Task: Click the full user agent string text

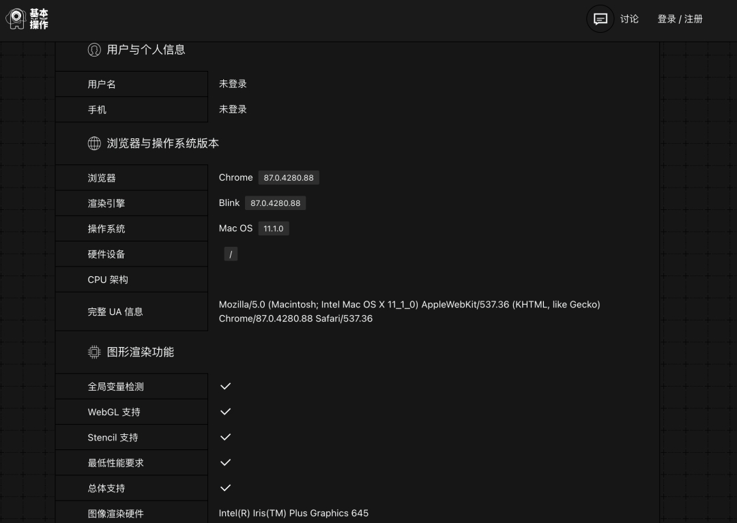Action: [409, 312]
